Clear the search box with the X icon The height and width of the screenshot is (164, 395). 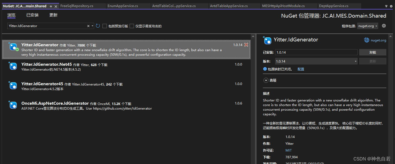[x=88, y=26]
